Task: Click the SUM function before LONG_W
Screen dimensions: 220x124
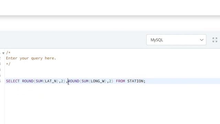Action: pos(85,81)
